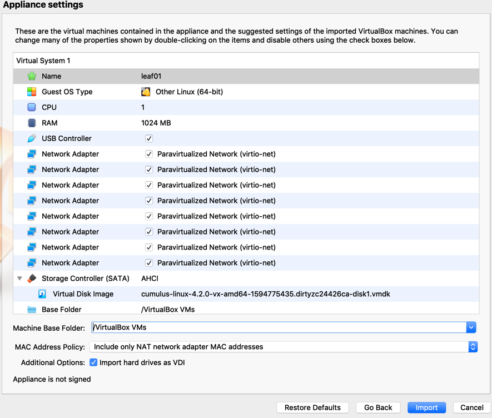
Task: Disable the USB Controller checkbox
Action: 149,138
